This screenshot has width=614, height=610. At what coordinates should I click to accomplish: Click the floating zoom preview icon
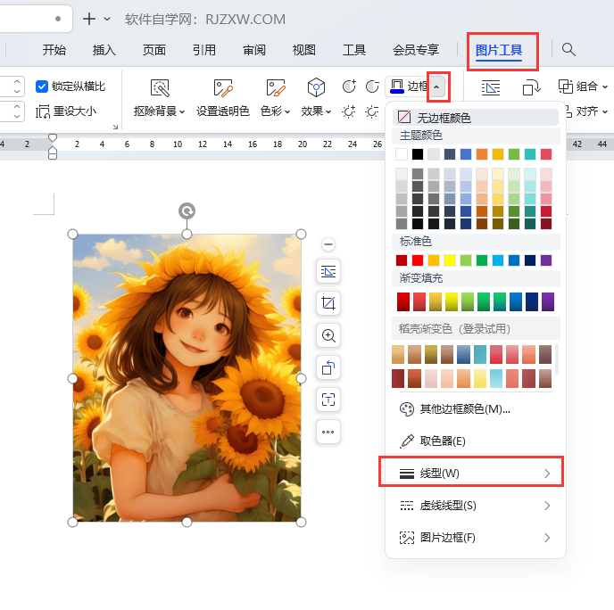click(x=328, y=335)
